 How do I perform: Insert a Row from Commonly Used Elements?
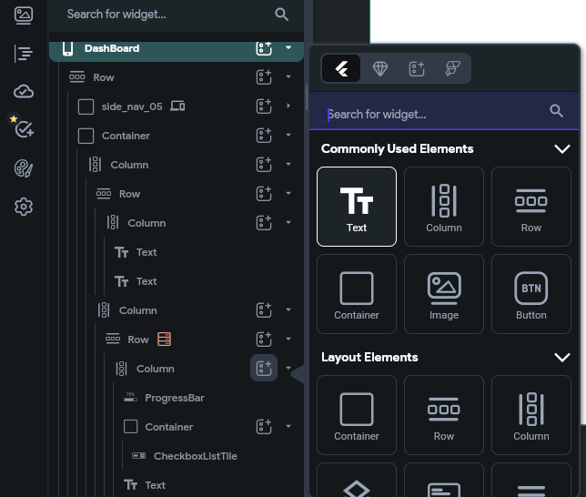click(x=531, y=207)
